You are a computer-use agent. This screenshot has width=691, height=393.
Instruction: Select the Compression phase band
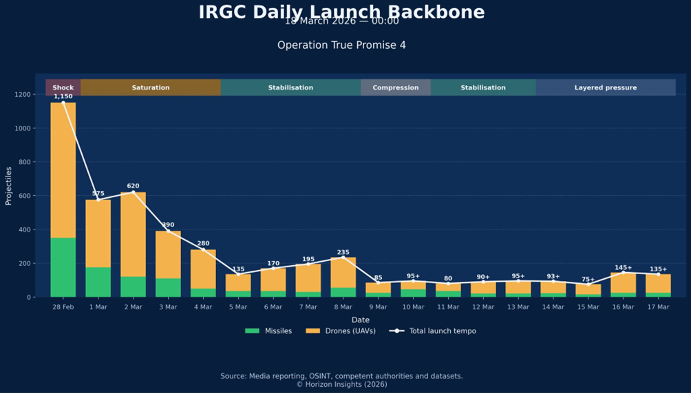click(395, 88)
